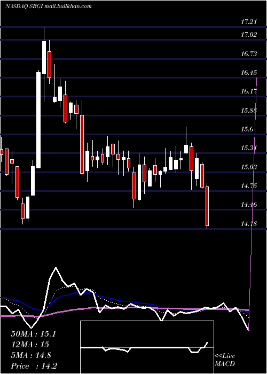This screenshot has width=267, height=374.
Task: Click the 15.03 price level label
Action: (x=249, y=167)
